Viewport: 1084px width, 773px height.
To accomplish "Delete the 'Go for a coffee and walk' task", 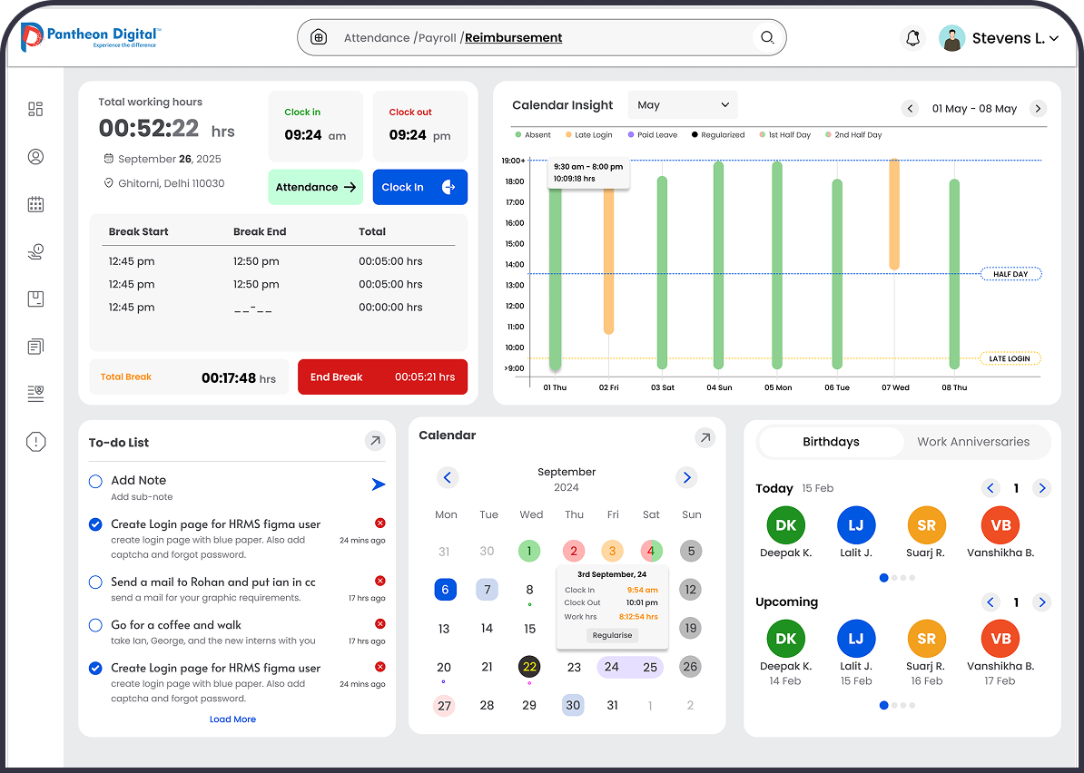I will click(379, 623).
